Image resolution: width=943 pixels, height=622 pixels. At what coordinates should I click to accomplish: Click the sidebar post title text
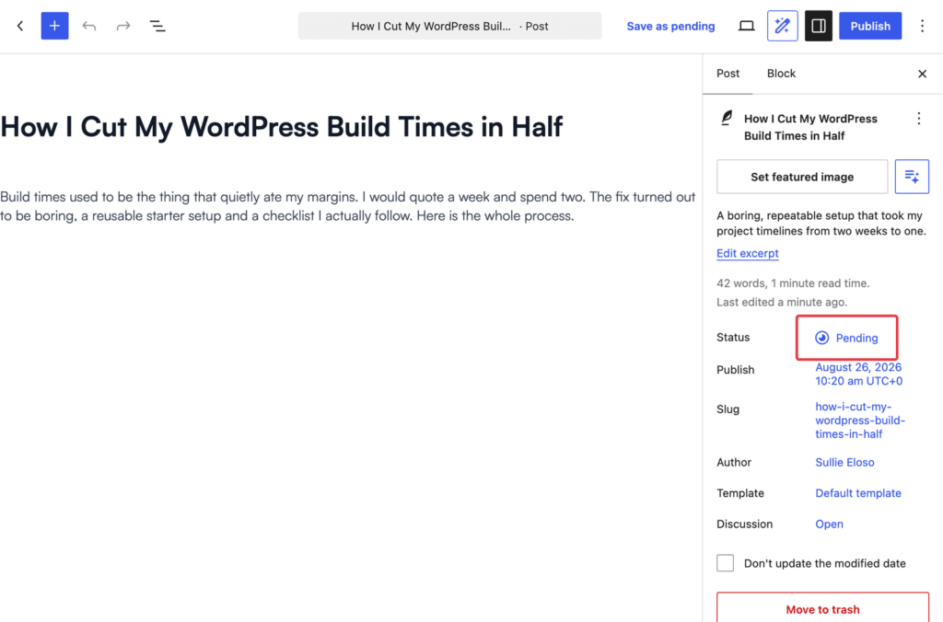[810, 127]
